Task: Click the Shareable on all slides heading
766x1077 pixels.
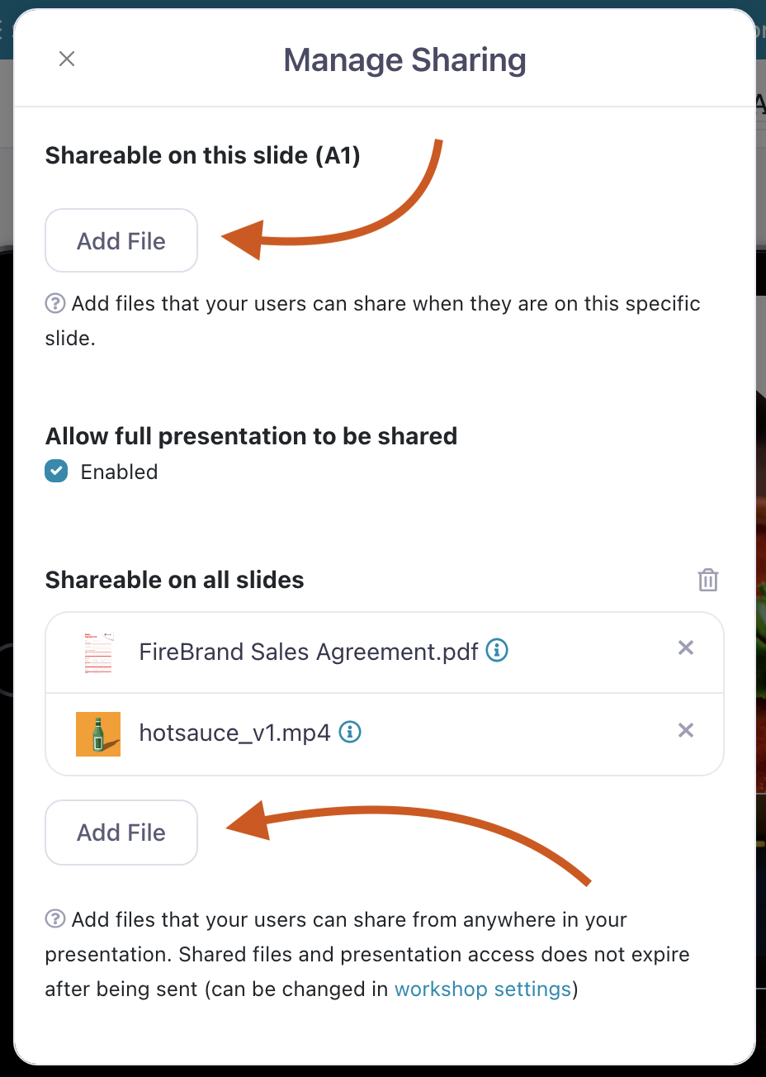Action: tap(175, 580)
